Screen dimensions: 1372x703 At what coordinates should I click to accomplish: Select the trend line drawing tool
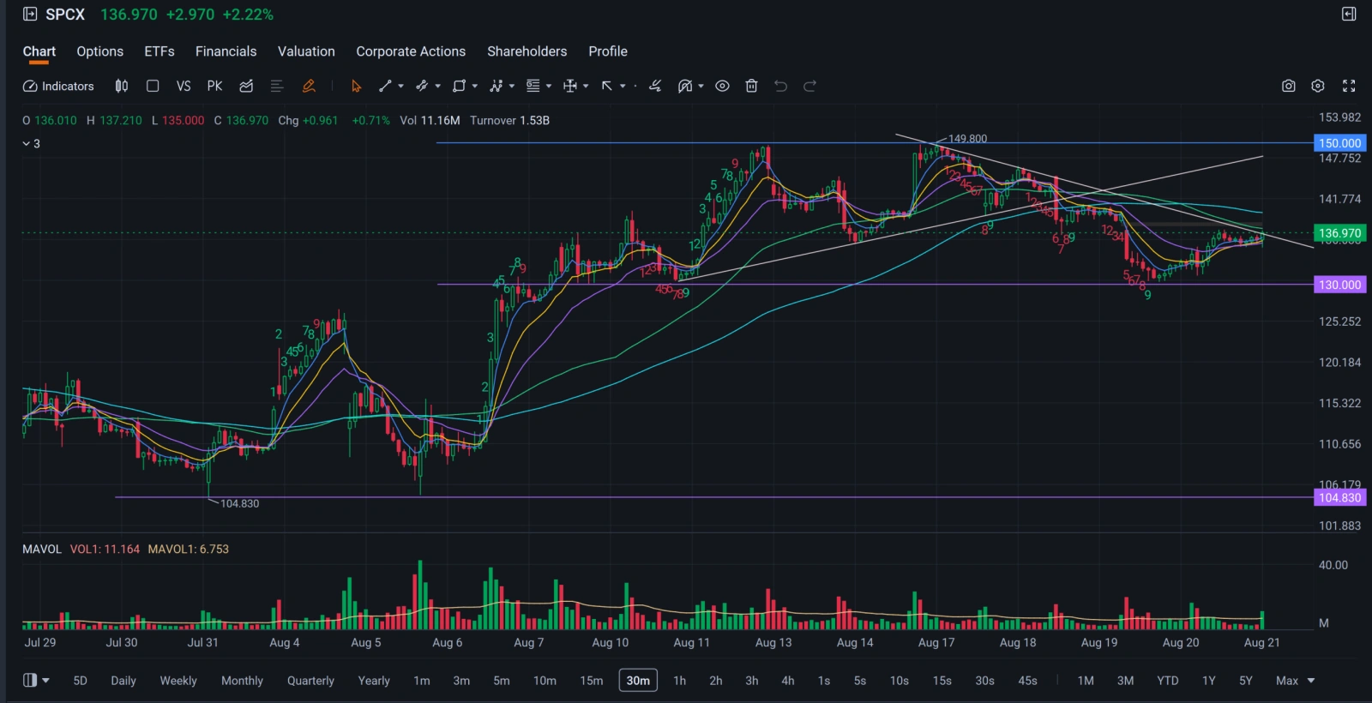pyautogui.click(x=385, y=86)
